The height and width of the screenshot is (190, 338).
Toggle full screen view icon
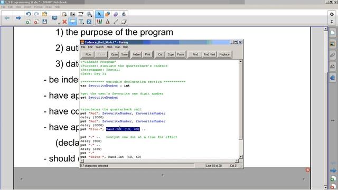point(89,22)
